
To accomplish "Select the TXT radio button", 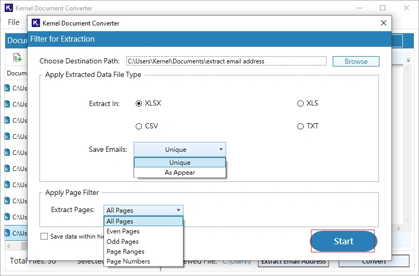I will tap(300, 126).
